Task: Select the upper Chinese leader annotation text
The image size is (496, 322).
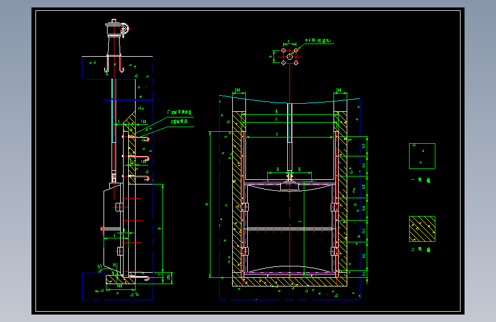Action: tap(180, 112)
